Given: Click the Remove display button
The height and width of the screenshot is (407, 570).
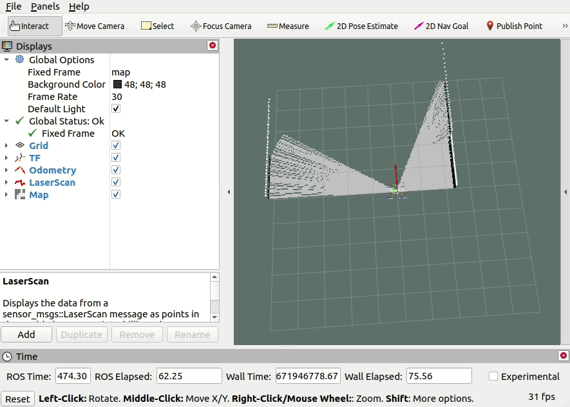Looking at the screenshot, I should (x=137, y=334).
